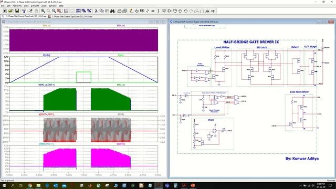The height and width of the screenshot is (189, 336).
Task: Click the Find binoculars icon
Action: point(112,11)
